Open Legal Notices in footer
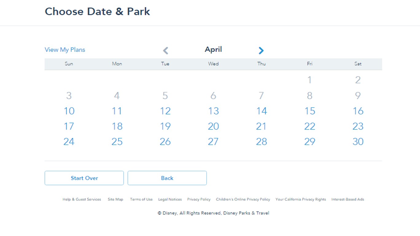This screenshot has height=236, width=420. click(170, 199)
